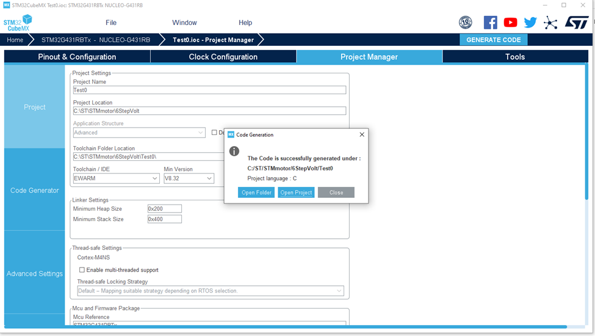This screenshot has height=336, width=595.
Task: Select the Code Generator side tab
Action: pos(35,190)
